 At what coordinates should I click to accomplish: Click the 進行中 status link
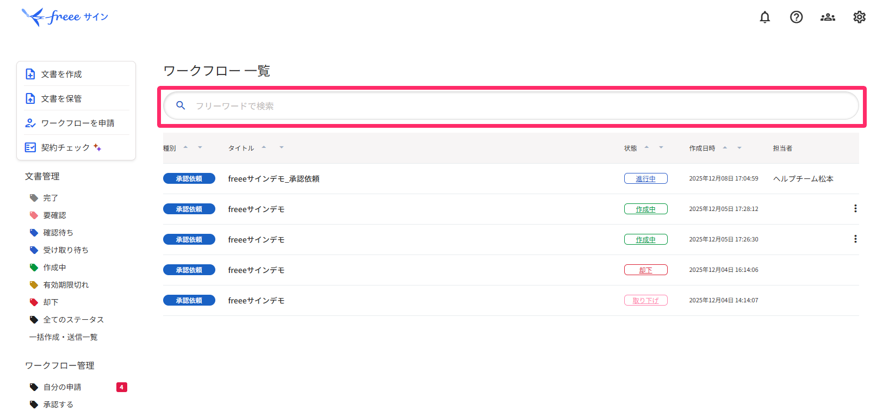pyautogui.click(x=645, y=179)
